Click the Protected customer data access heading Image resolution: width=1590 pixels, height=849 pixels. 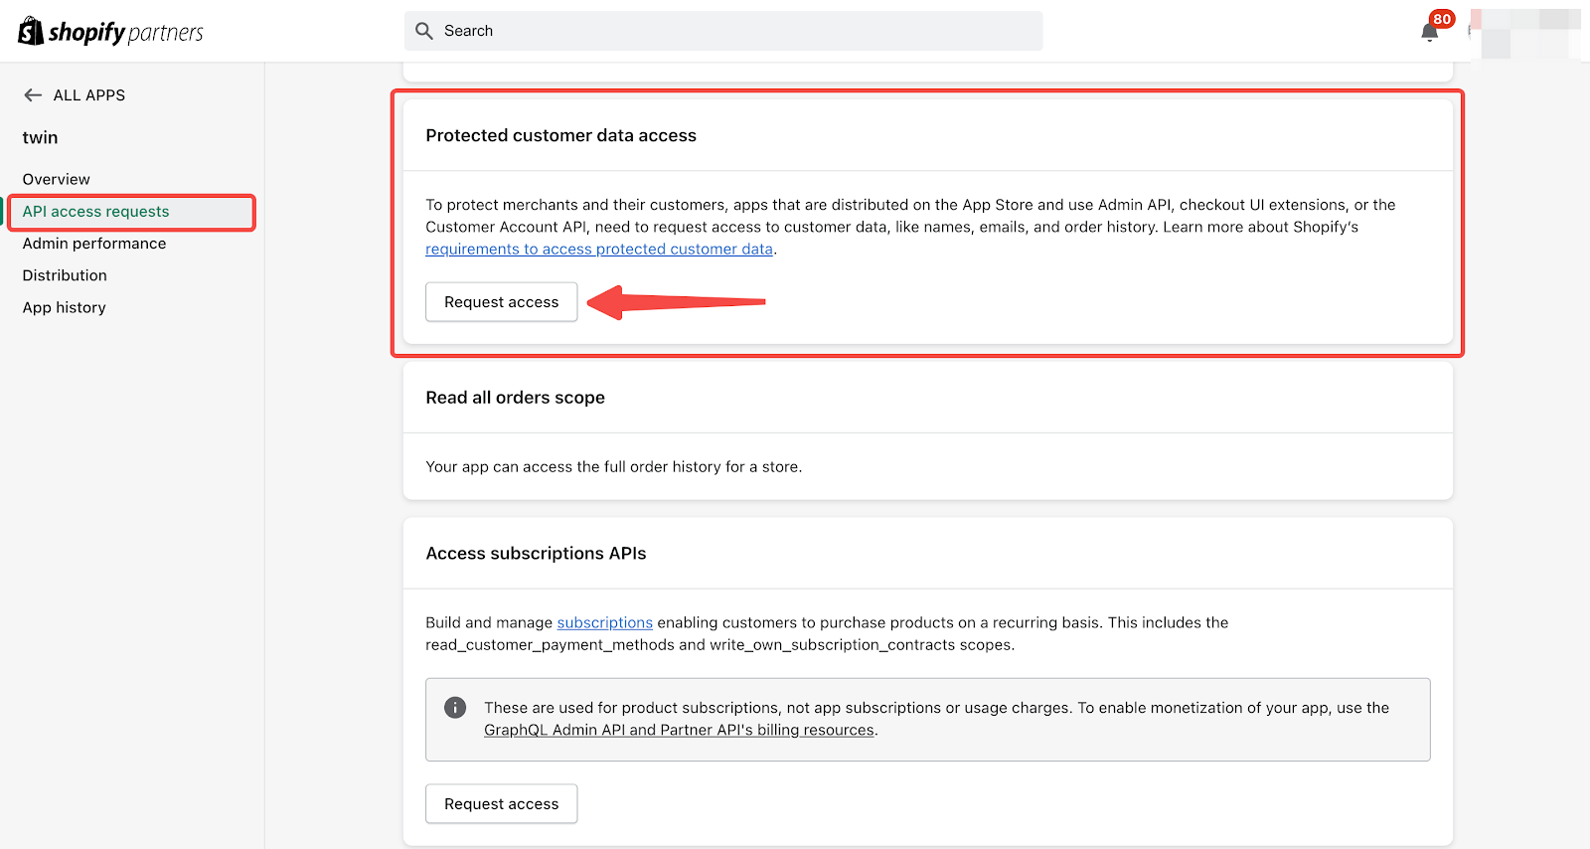[560, 135]
